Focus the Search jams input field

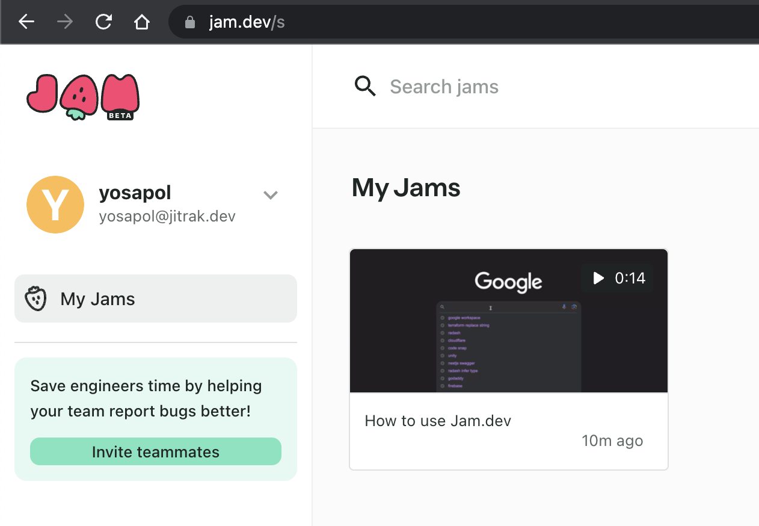coord(541,87)
